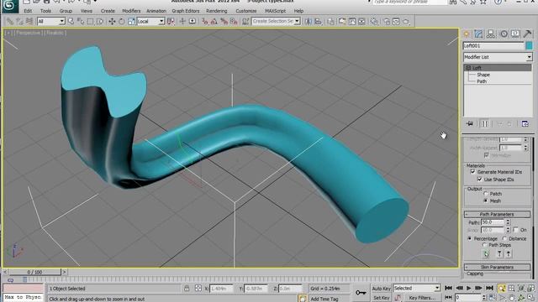Open the Modifiers menu

[x=131, y=11]
